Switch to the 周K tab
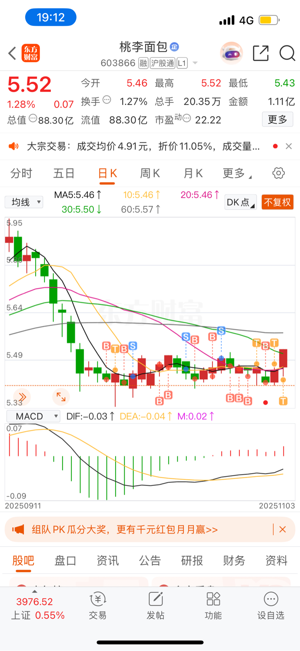The height and width of the screenshot is (651, 300). point(150,173)
